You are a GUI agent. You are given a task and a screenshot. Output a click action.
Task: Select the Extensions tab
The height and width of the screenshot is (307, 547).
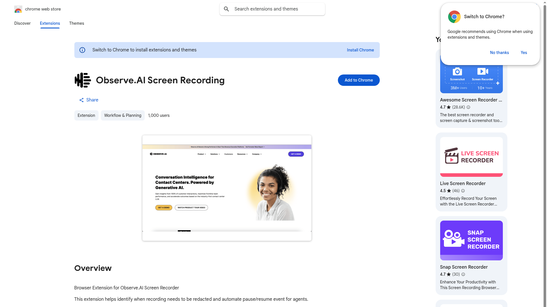(50, 23)
